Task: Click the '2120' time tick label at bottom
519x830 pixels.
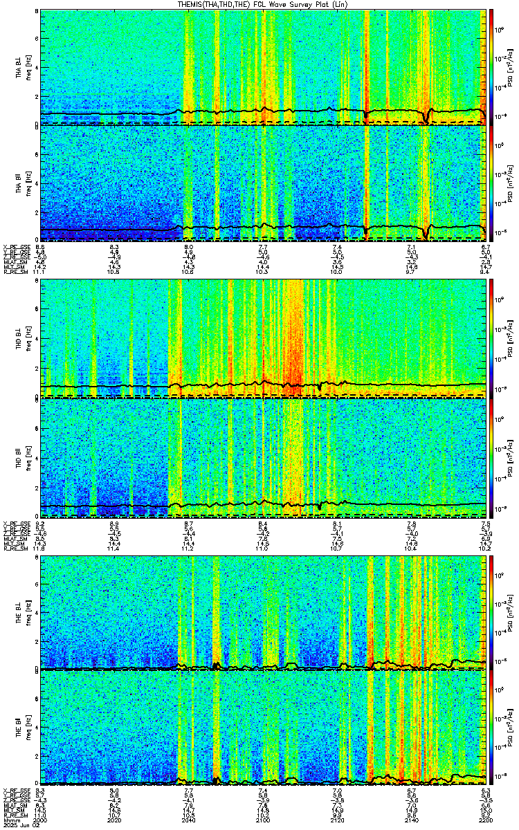Action: (x=338, y=820)
